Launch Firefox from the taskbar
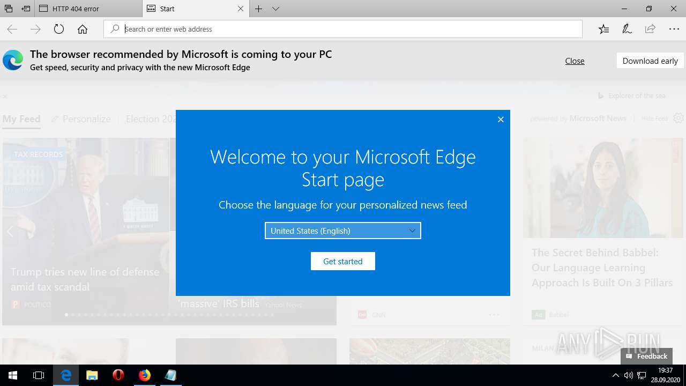The height and width of the screenshot is (386, 686). (x=145, y=375)
